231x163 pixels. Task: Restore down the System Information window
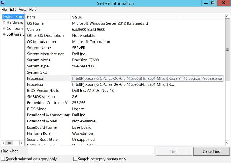pyautogui.click(x=213, y=3)
